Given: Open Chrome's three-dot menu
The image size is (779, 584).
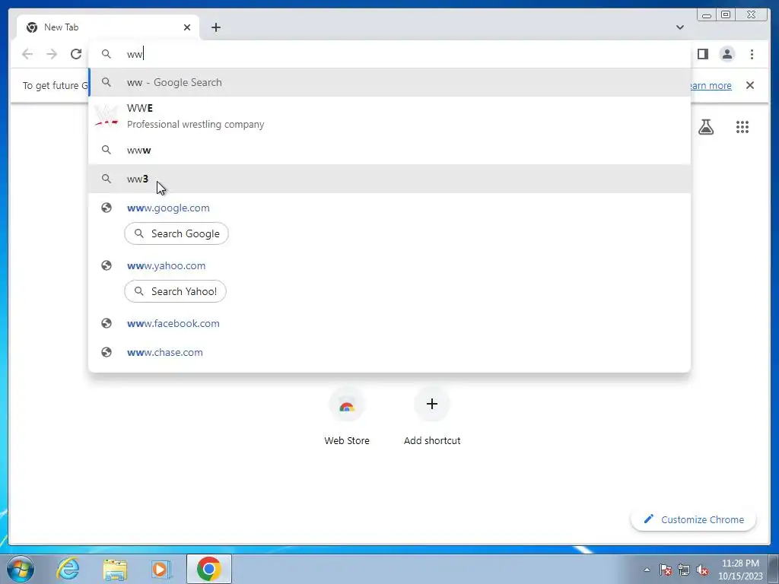Looking at the screenshot, I should point(752,54).
